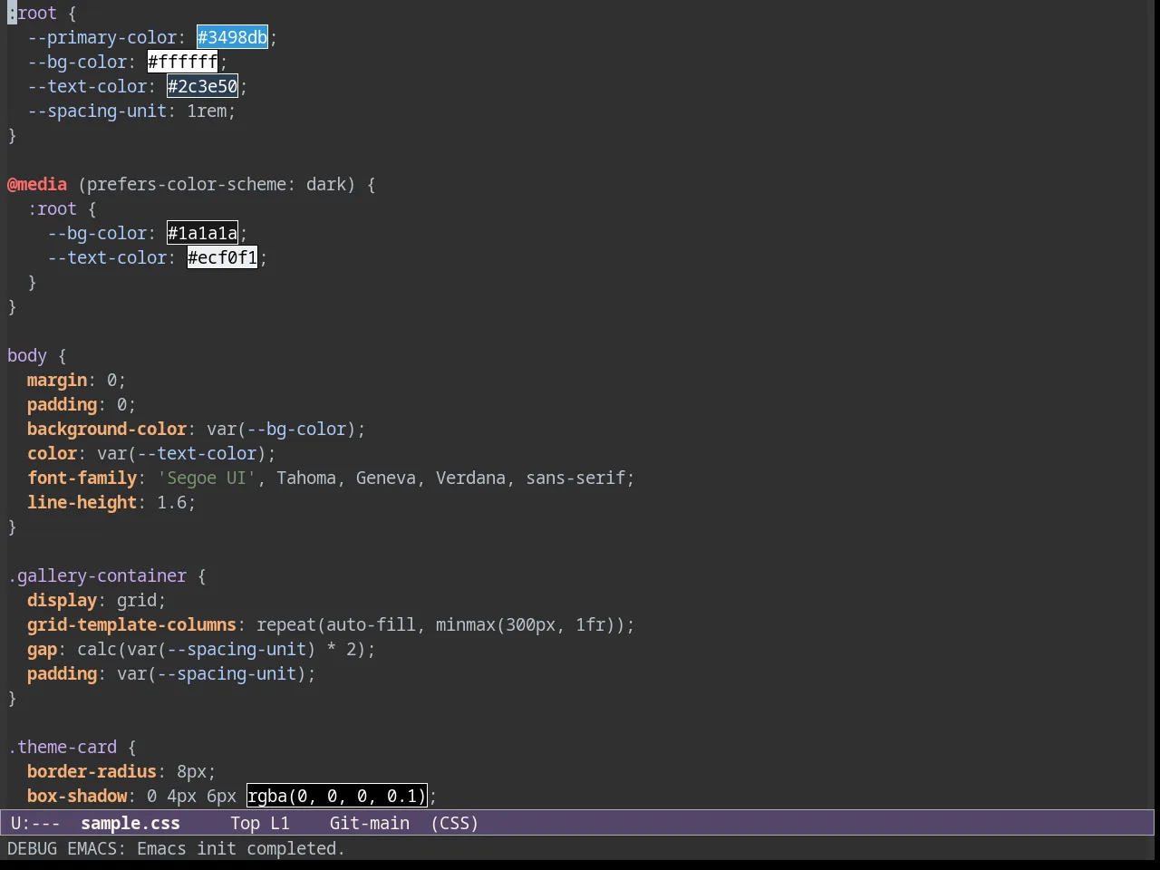Viewport: 1160px width, 870px height.
Task: Click the 'Segoe UI' string
Action: (x=208, y=478)
